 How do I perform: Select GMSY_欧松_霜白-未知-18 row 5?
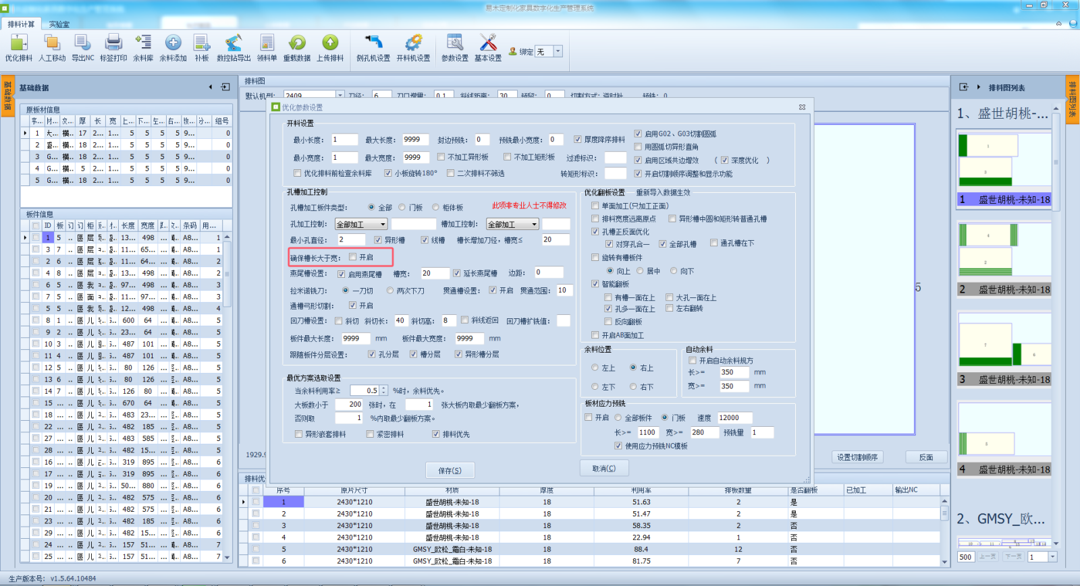click(x=452, y=549)
